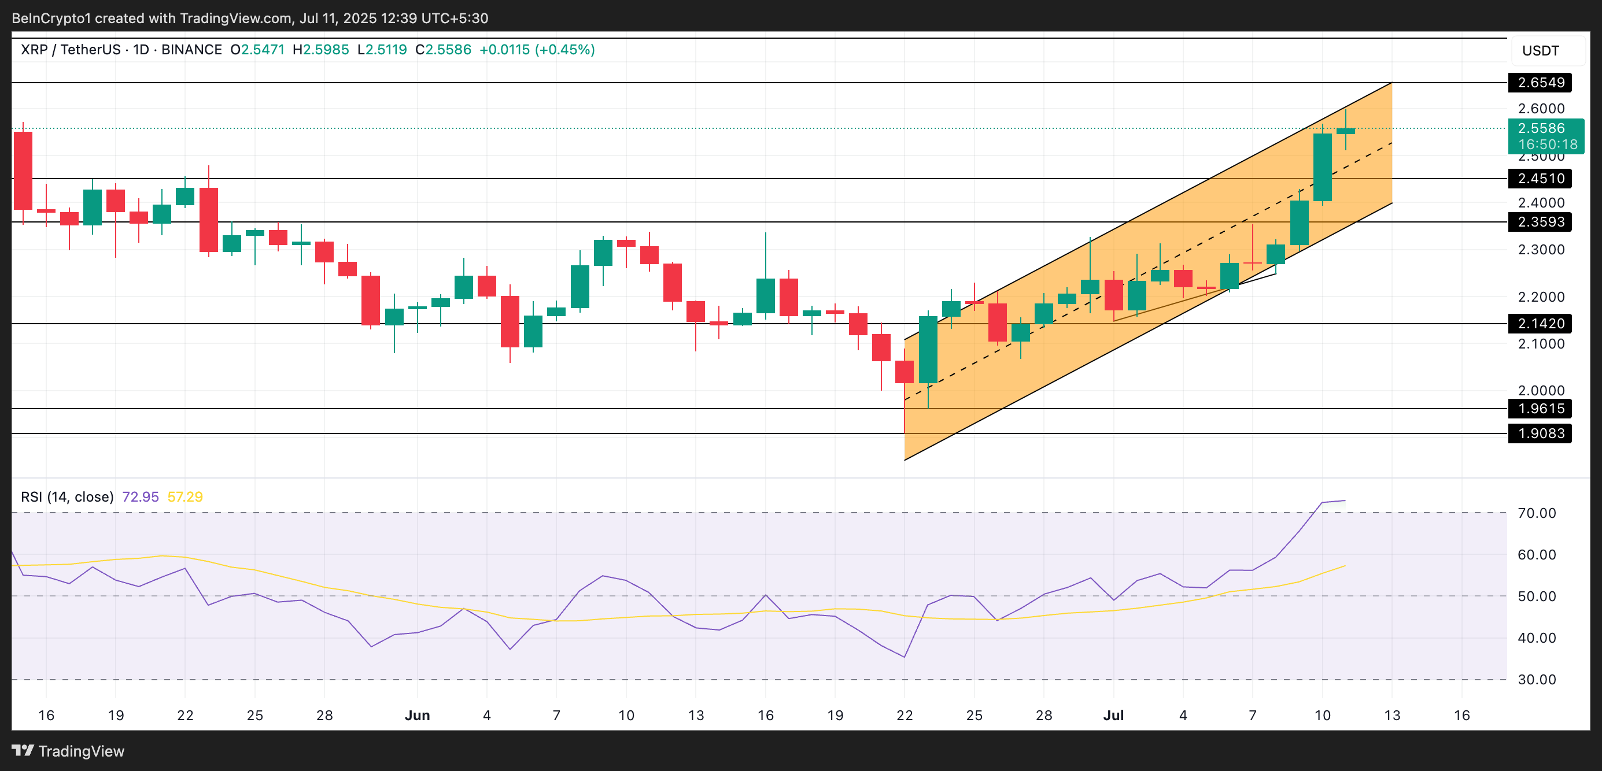The width and height of the screenshot is (1602, 771).
Task: Click the TradingView text in footer
Action: coord(82,751)
